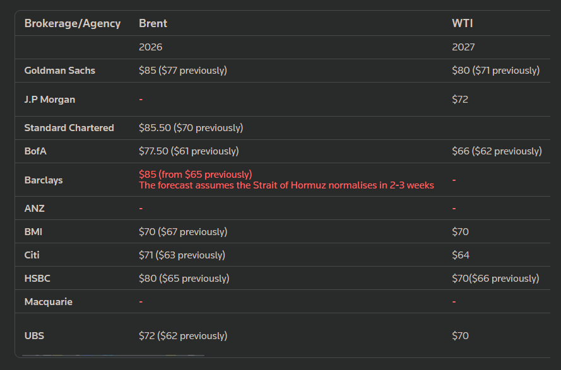This screenshot has height=370, width=561.
Task: Click J.P Morgan WTI $72 value
Action: [460, 100]
